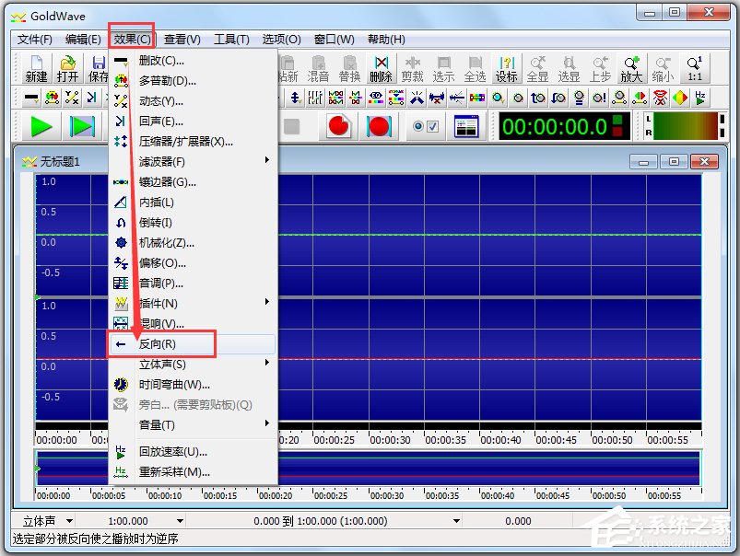Click the censor effect icon on left toolbar

pyautogui.click(x=31, y=98)
